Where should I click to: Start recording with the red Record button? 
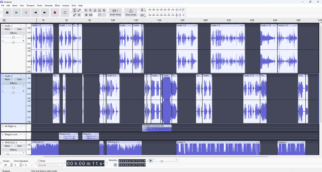coord(55,13)
